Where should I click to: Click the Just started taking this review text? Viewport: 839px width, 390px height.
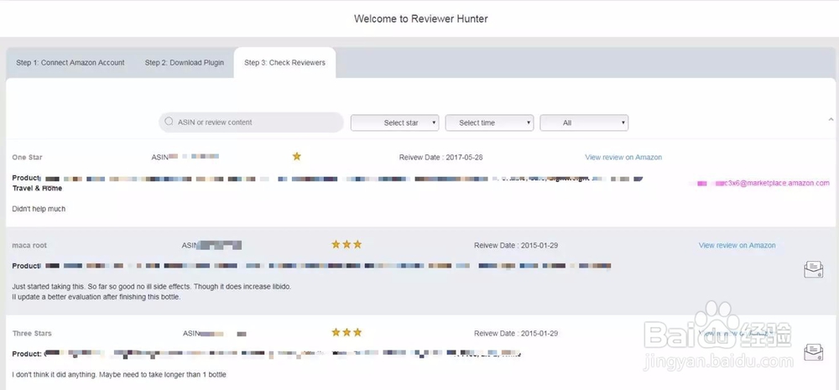tap(151, 287)
